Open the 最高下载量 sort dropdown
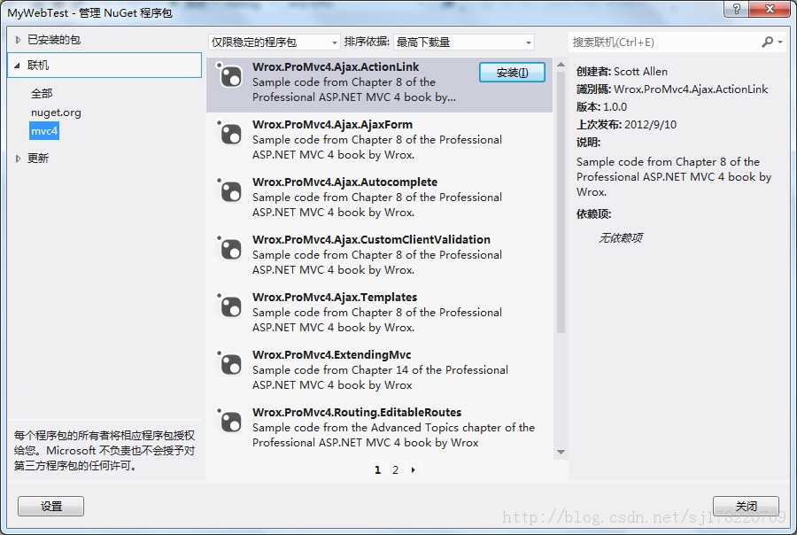This screenshot has height=535, width=797. pyautogui.click(x=463, y=43)
